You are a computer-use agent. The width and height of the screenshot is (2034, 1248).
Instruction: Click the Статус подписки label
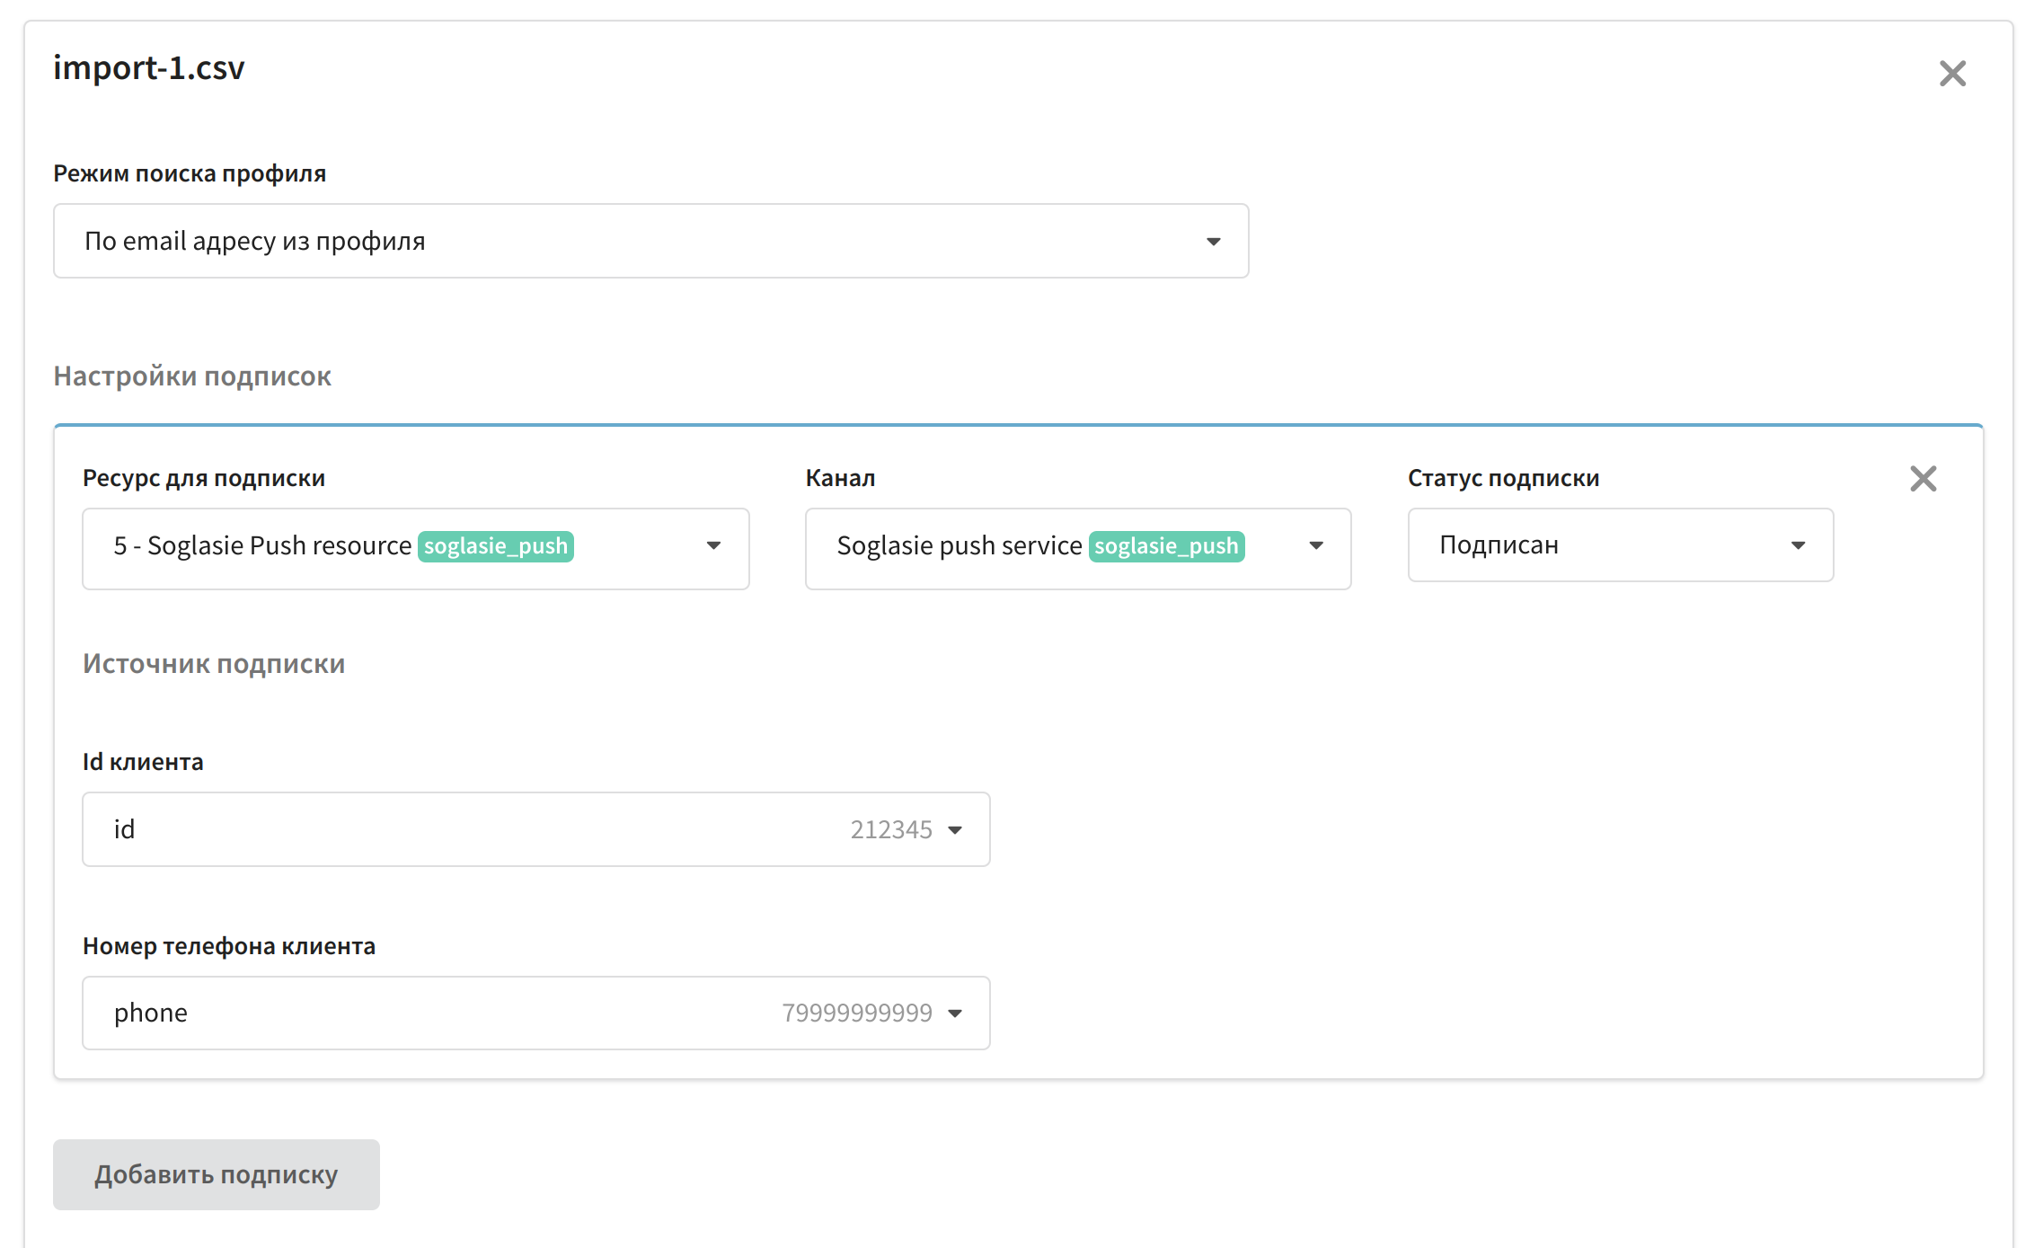[1503, 478]
